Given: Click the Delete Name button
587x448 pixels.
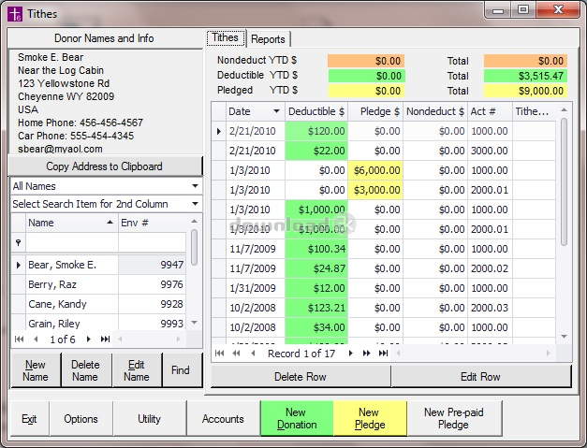Looking at the screenshot, I should pyautogui.click(x=85, y=370).
